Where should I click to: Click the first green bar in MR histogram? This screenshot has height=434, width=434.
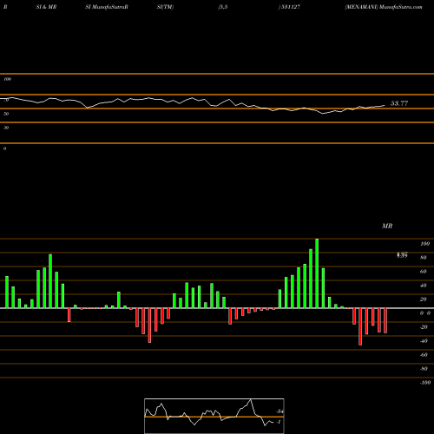tap(7, 293)
